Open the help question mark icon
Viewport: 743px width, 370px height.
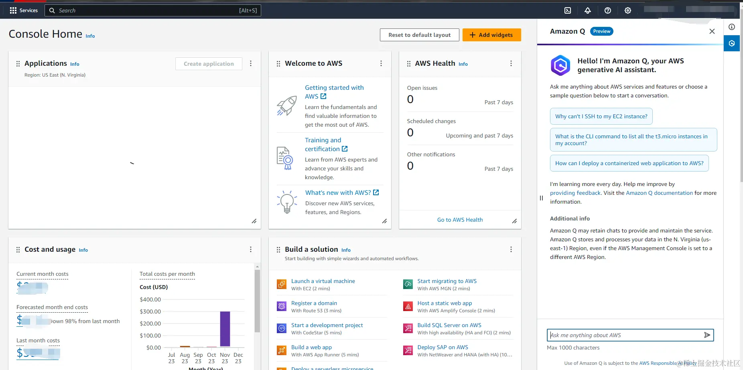tap(608, 10)
